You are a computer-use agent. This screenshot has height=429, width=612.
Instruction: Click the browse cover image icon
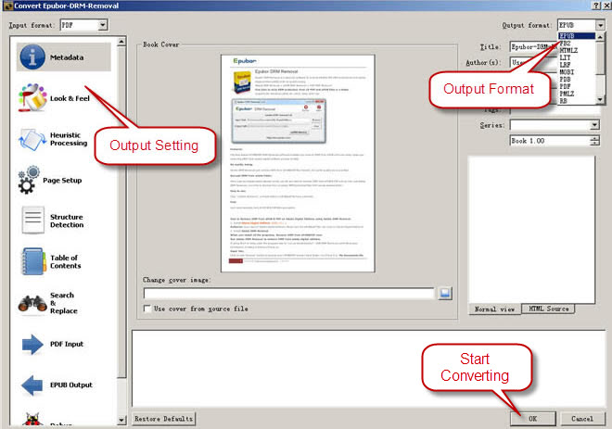click(x=445, y=293)
